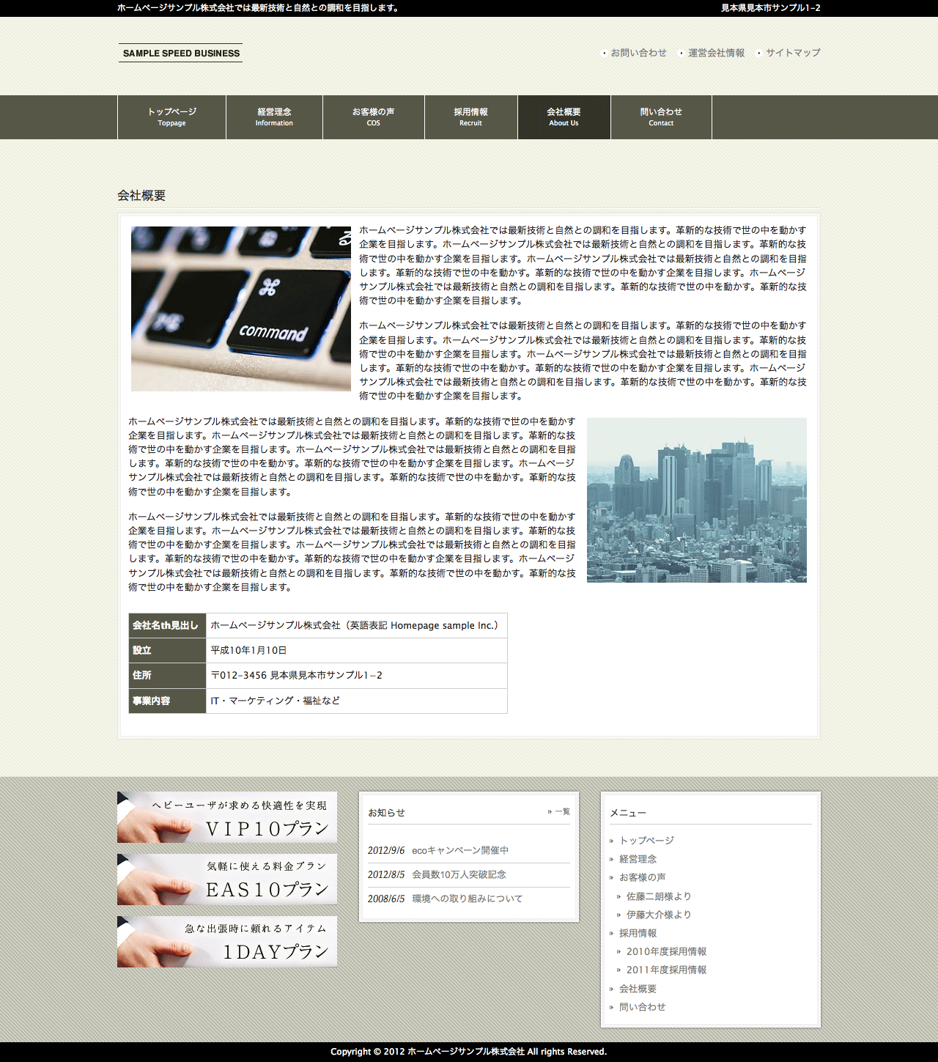Open the VIP10プラン banner
Screen dimensions: 938x1062
(227, 817)
